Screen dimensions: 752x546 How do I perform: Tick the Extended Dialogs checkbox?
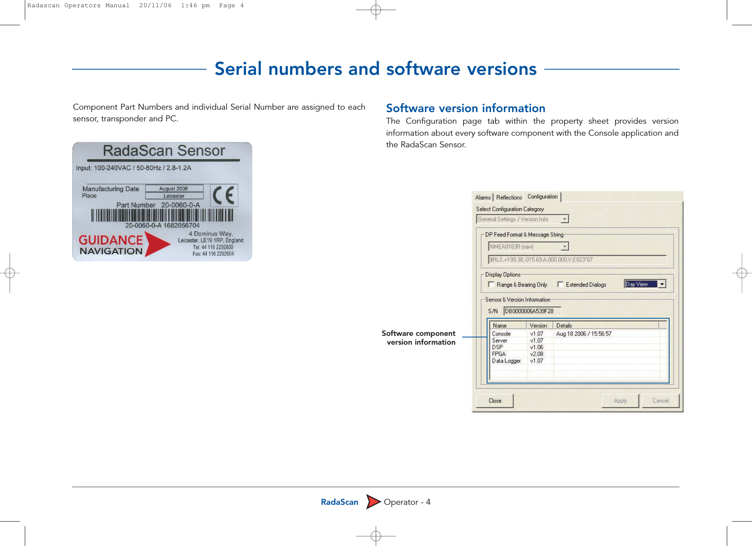pyautogui.click(x=560, y=284)
